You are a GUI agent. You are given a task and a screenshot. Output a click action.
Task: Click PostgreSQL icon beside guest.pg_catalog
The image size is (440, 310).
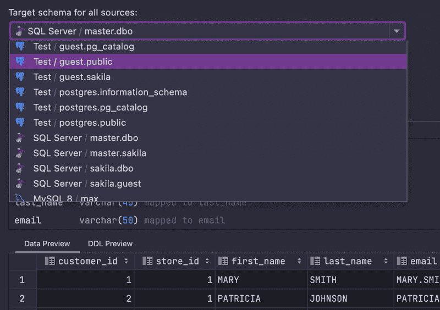click(20, 46)
